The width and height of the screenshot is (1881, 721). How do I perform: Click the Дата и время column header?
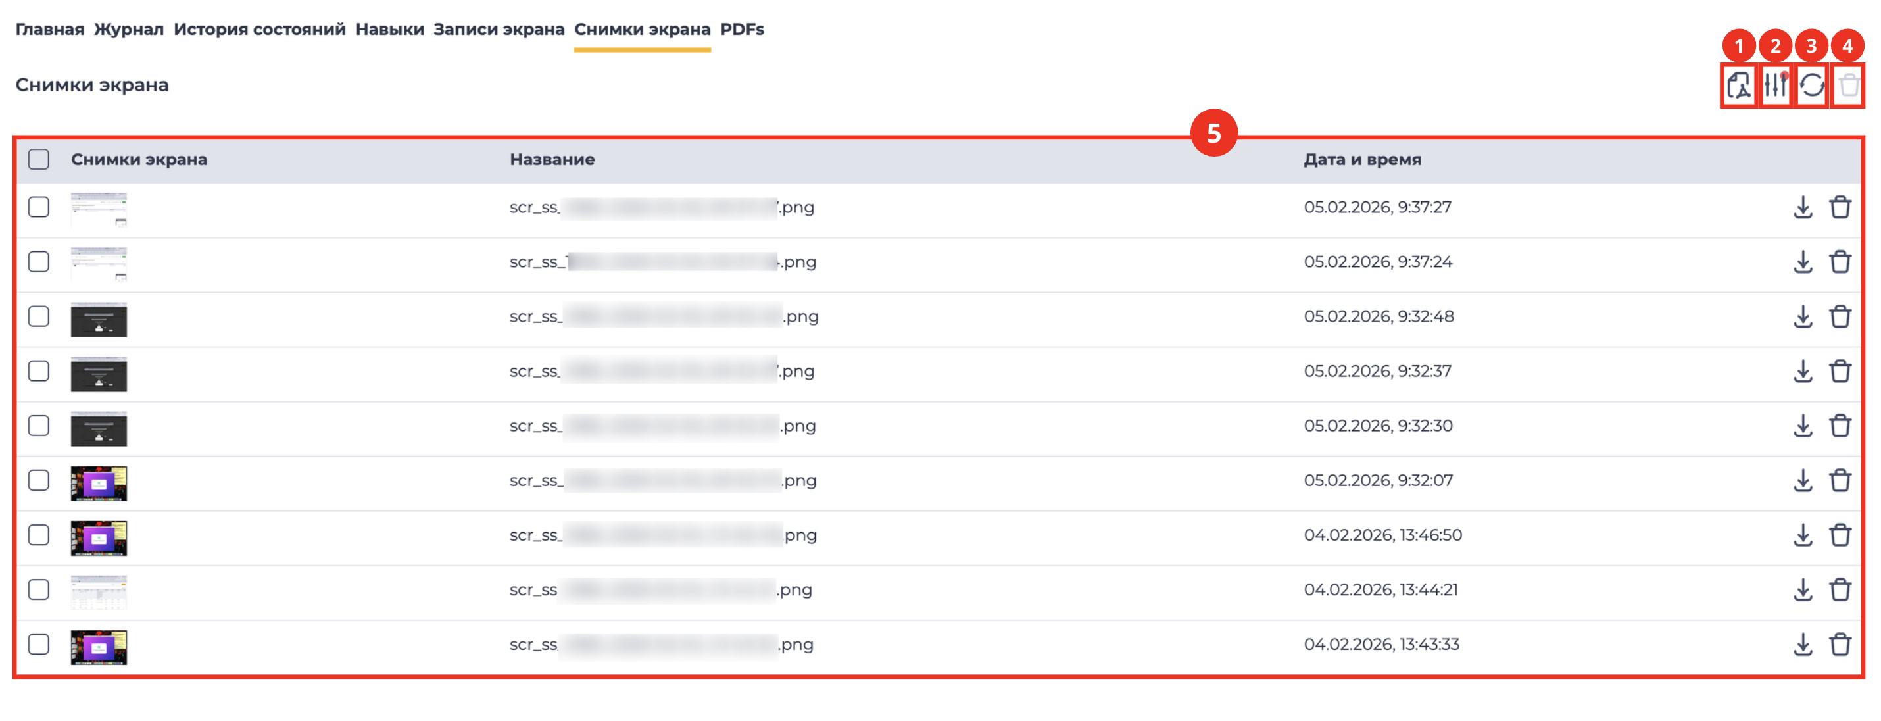coord(1363,159)
